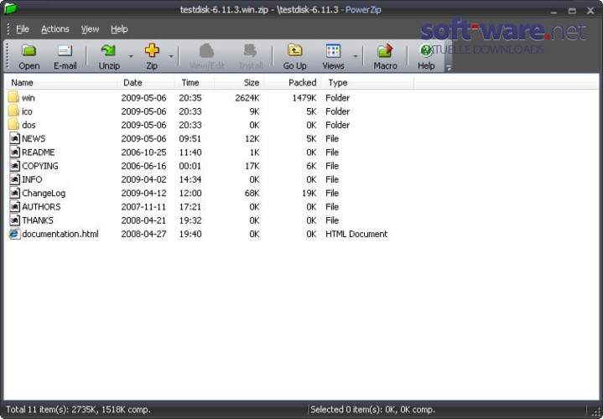Screen dimensions: 603x419
Task: Sort by the Name column header
Action: (61, 82)
